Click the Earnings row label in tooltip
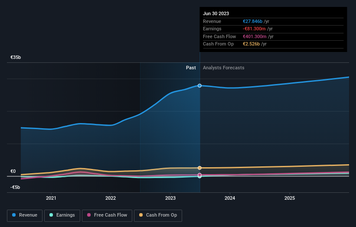Screen dimensions: 356x227 (x=212, y=29)
